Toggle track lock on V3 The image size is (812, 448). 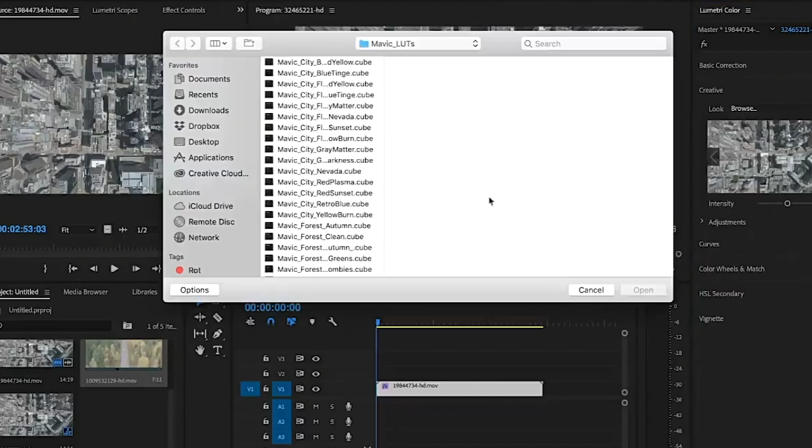pyautogui.click(x=266, y=359)
